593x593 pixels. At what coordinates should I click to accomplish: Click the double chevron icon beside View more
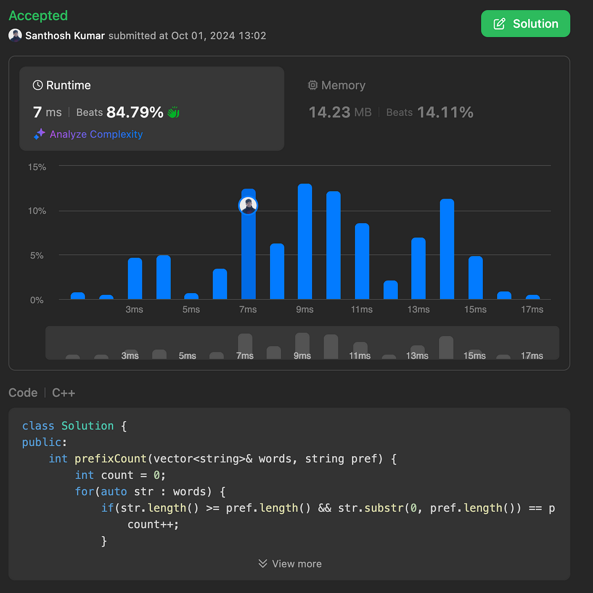pos(263,563)
